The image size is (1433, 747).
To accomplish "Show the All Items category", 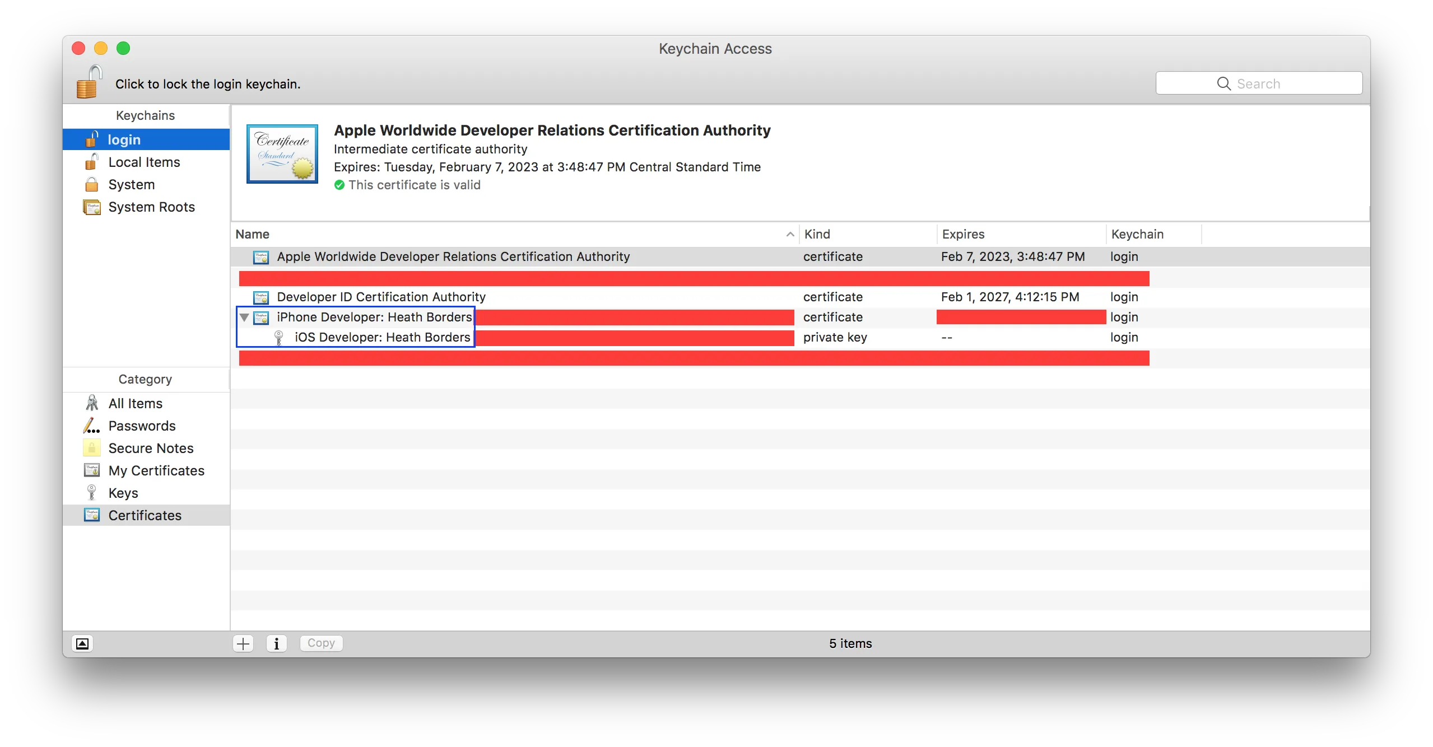I will point(135,404).
